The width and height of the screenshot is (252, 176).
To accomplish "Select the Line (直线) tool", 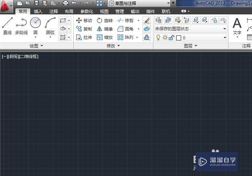I will point(7,26).
